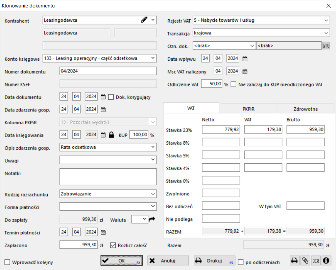Show document info via the info icon
The height and width of the screenshot is (270, 336).
click(x=326, y=261)
